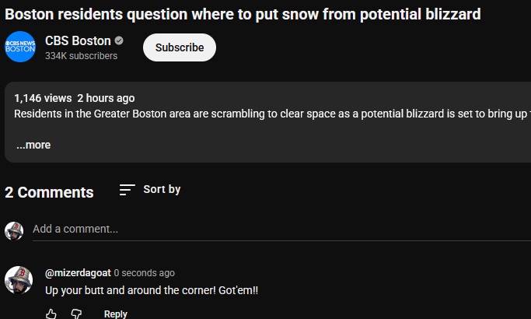Click the video title about Boston blizzard
This screenshot has height=319, width=531.
coord(243,14)
